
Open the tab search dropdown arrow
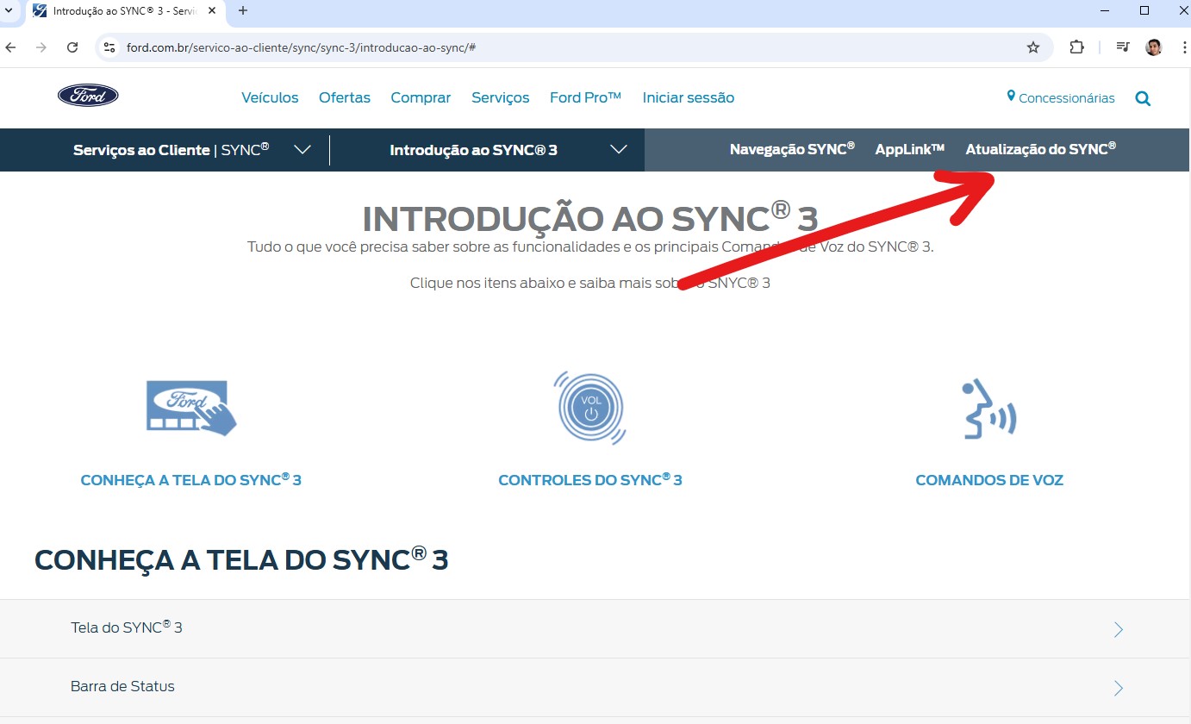coord(9,10)
